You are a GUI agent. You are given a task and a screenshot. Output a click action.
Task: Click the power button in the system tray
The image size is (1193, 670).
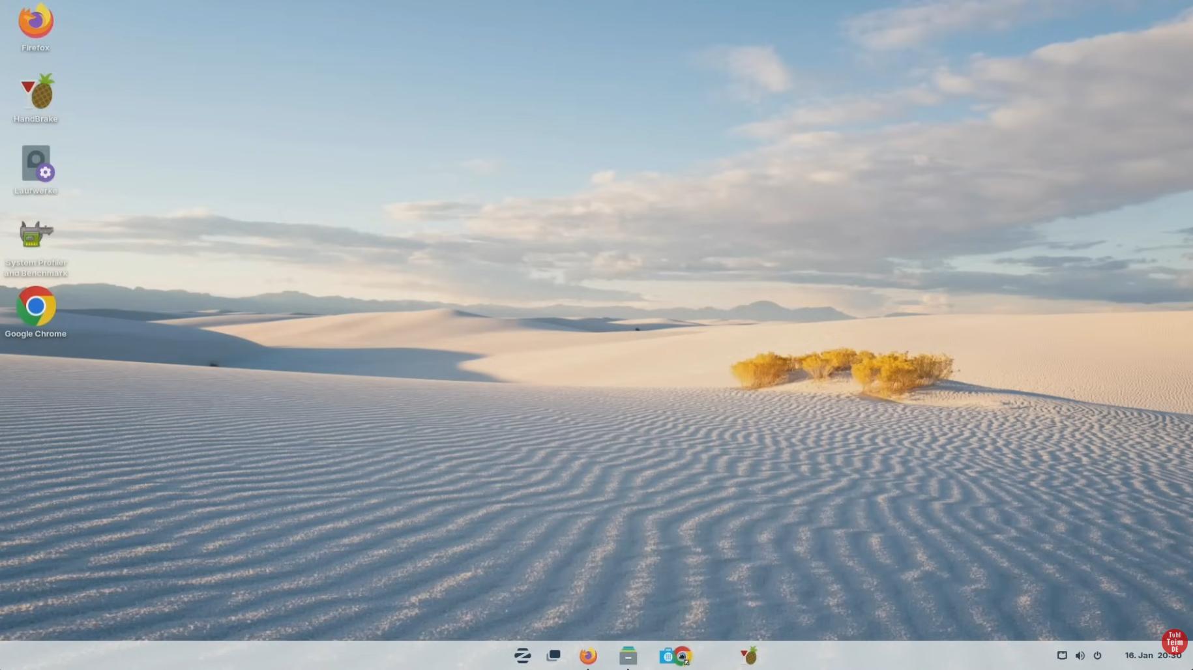click(x=1098, y=656)
